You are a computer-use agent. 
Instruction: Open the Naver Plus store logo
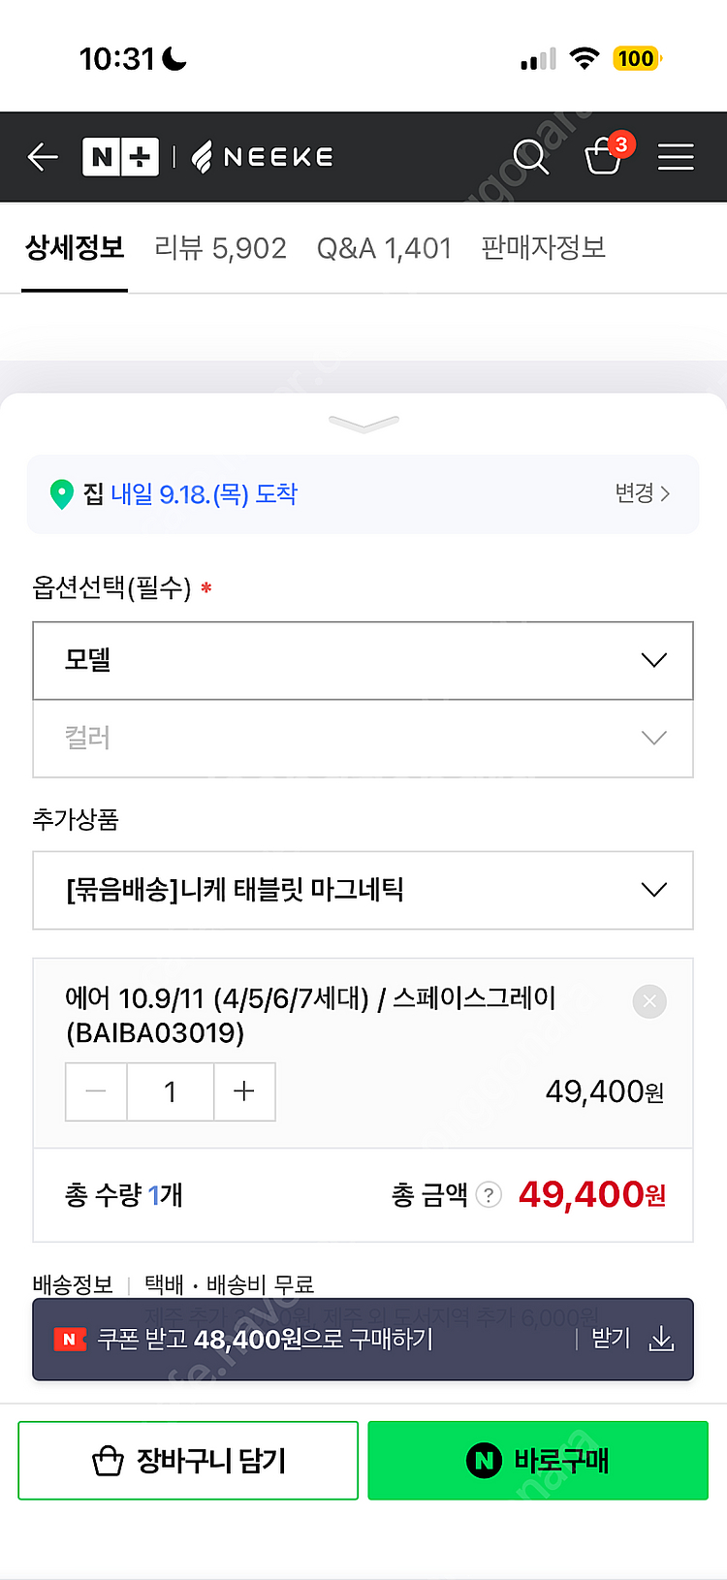[x=120, y=156]
